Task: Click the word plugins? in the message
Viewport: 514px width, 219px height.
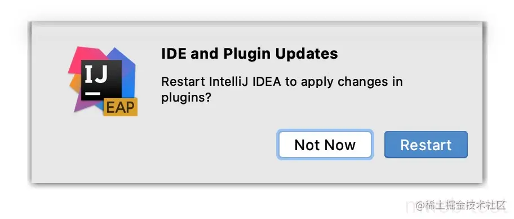Action: coord(185,98)
